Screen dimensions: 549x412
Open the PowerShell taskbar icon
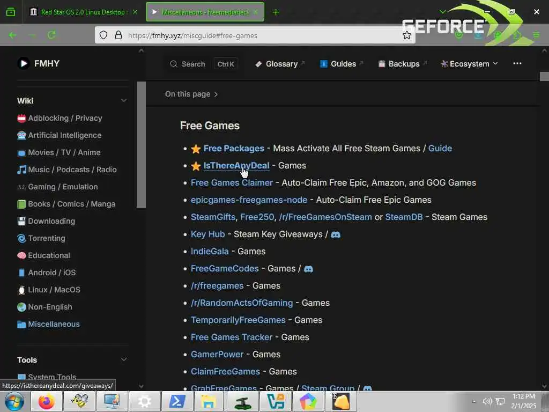[177, 401]
